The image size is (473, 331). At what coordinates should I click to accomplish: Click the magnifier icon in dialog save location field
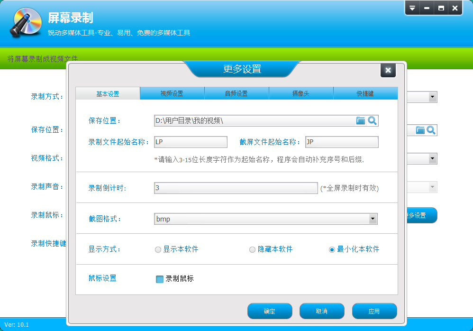[x=373, y=121]
